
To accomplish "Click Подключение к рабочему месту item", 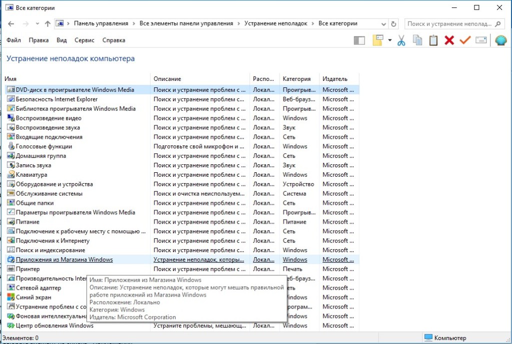I will (80, 231).
